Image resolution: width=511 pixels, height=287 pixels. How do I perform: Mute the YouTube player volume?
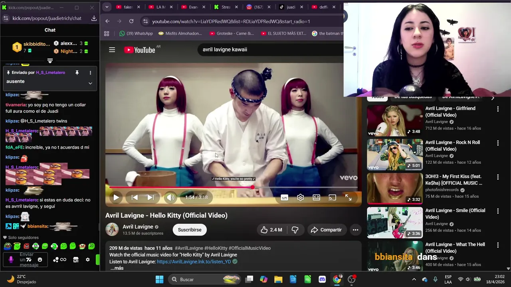pyautogui.click(x=170, y=197)
